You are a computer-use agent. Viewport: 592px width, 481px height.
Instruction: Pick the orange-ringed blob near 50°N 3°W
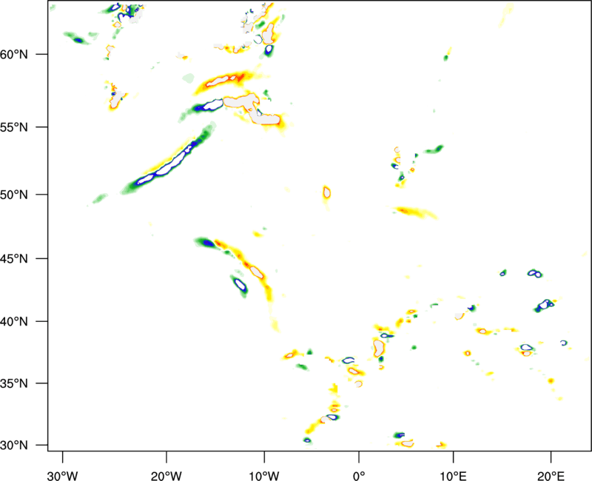[x=326, y=193]
